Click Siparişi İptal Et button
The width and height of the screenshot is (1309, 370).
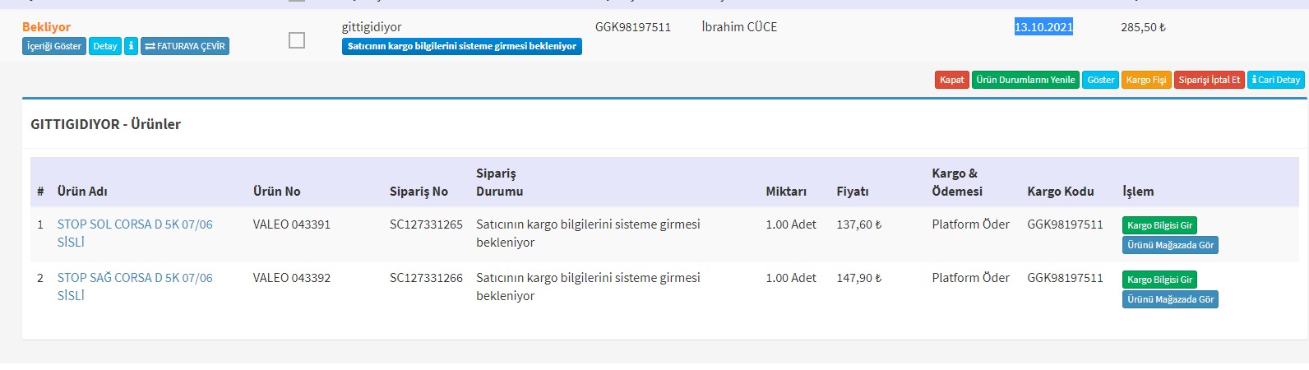pyautogui.click(x=1209, y=80)
